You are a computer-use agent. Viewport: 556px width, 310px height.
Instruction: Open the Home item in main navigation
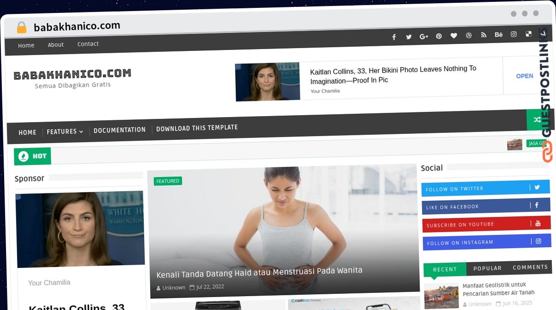(27, 132)
